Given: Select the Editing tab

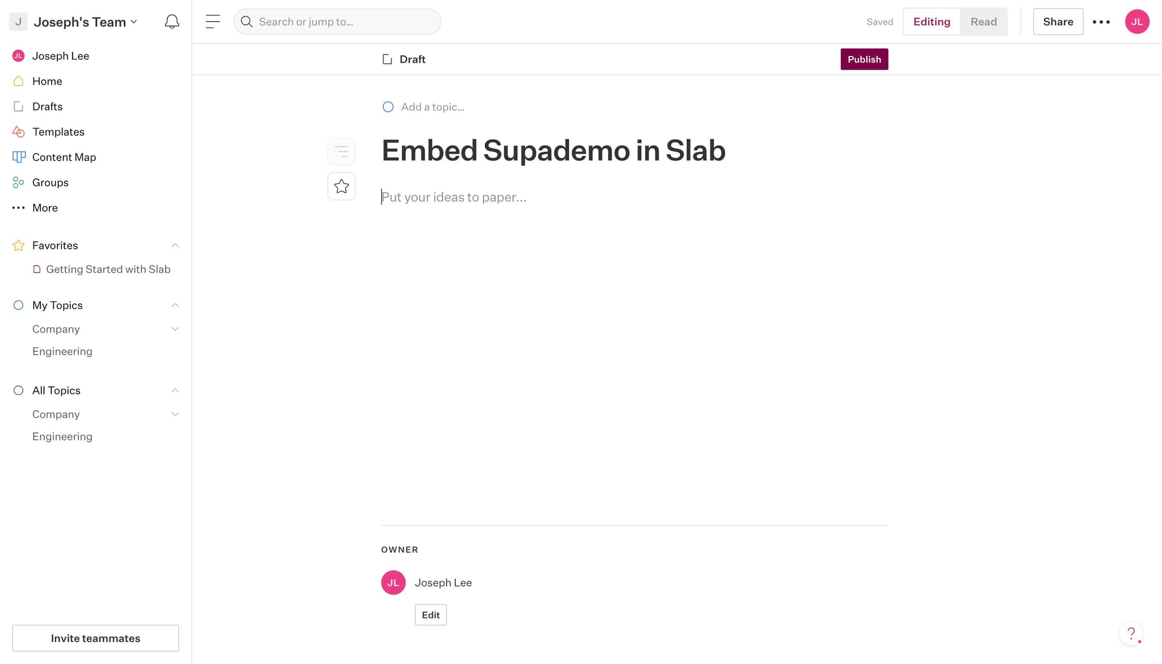Looking at the screenshot, I should click(x=931, y=22).
